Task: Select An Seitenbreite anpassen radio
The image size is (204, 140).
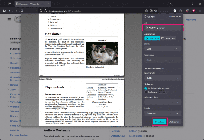Action: [x=146, y=88]
